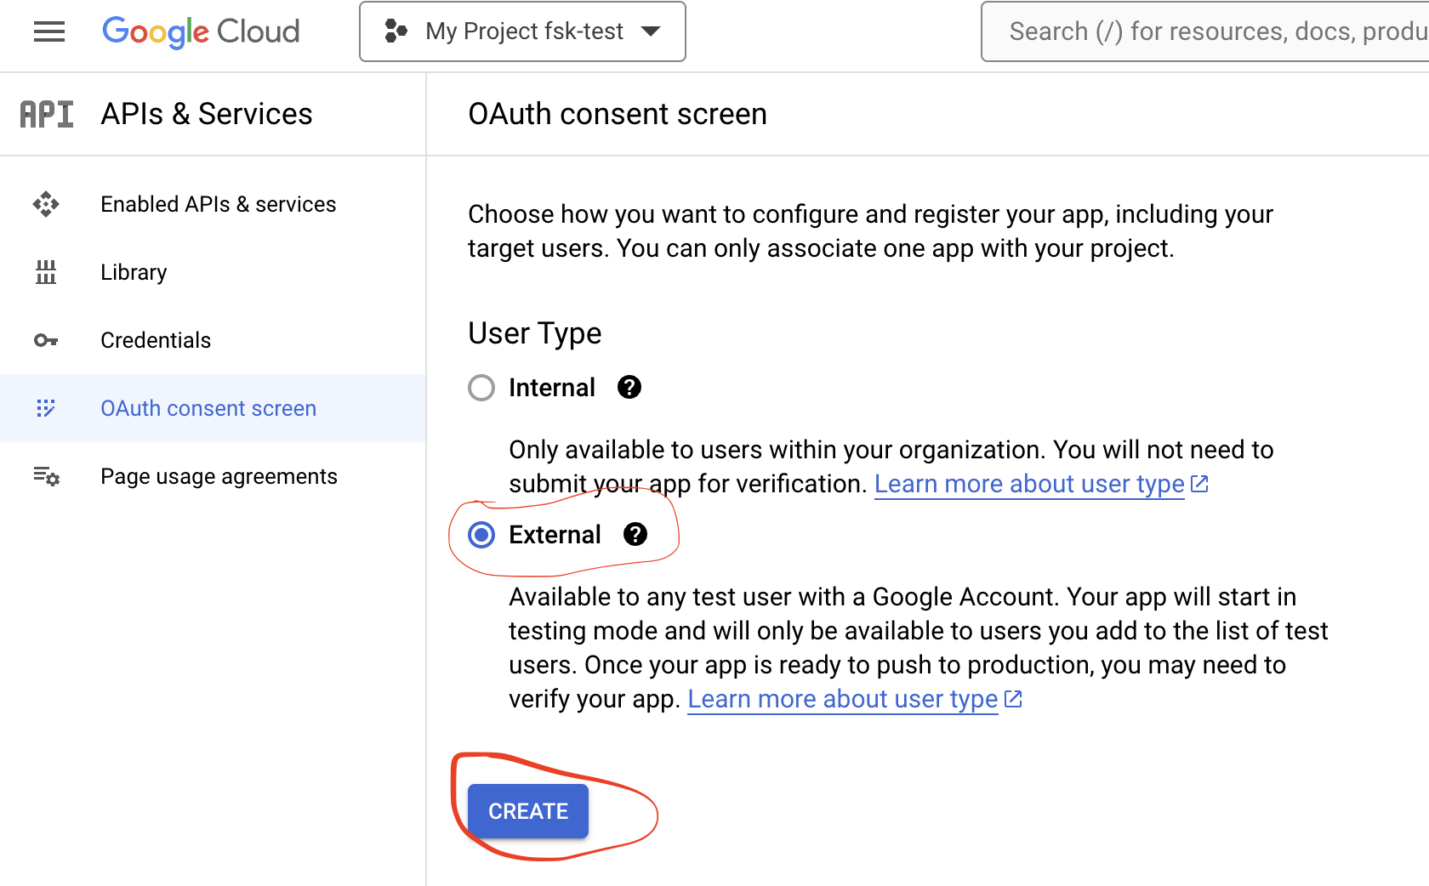Image resolution: width=1429 pixels, height=886 pixels.
Task: Click the Credentials key icon
Action: click(x=46, y=340)
